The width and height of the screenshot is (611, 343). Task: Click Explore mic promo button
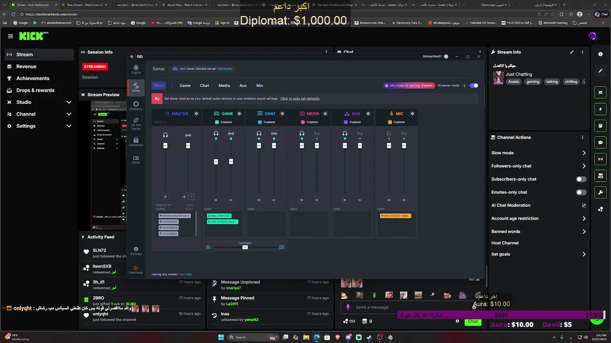click(427, 86)
